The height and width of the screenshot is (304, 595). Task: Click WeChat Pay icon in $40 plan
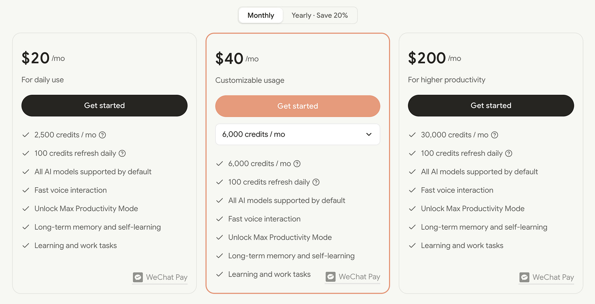pyautogui.click(x=331, y=277)
